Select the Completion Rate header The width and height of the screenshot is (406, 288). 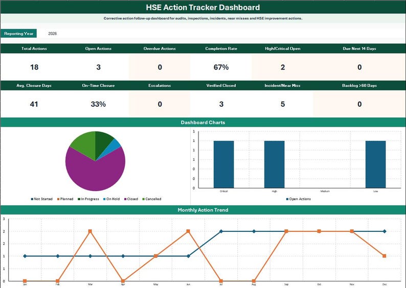(221, 49)
